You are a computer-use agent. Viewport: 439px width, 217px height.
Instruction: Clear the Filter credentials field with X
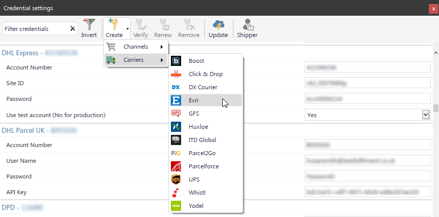73,29
